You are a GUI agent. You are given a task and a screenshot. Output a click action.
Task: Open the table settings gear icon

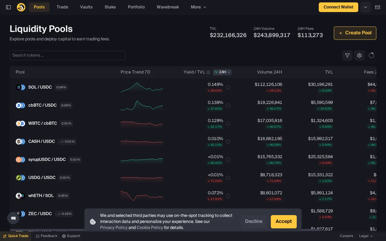359,55
